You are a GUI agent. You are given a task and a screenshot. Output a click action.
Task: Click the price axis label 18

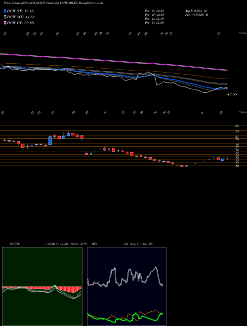tap(237, 145)
